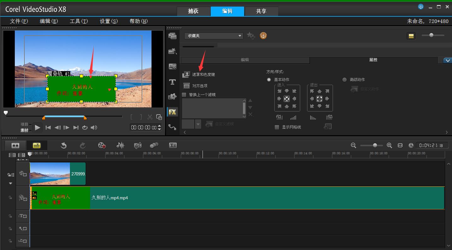Click the undo arrow in timeline toolbar
The width and height of the screenshot is (452, 250).
[x=64, y=145]
